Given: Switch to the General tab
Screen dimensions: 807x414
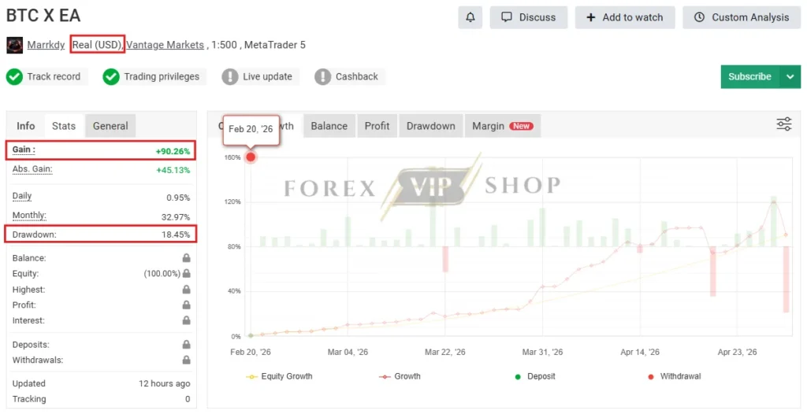Looking at the screenshot, I should [x=110, y=126].
